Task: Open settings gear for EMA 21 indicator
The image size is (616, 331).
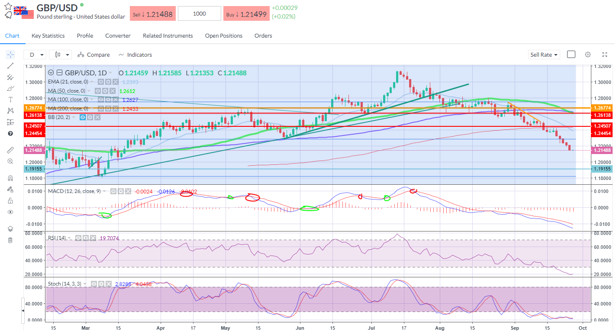Action: pos(108,82)
